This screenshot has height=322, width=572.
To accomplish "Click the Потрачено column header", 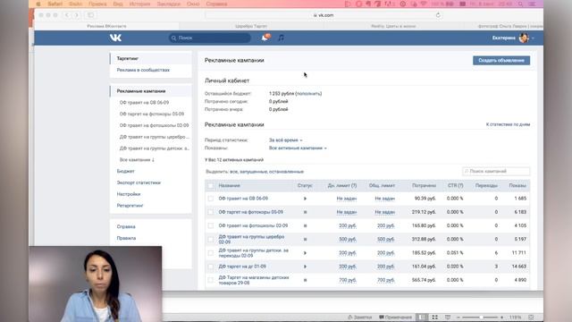I will 424,185.
